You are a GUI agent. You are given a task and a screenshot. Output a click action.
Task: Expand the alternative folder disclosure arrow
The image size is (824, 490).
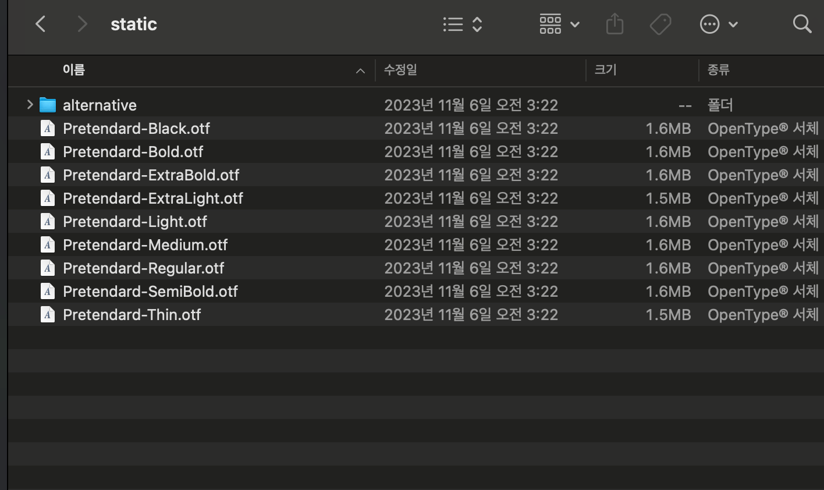tap(30, 105)
